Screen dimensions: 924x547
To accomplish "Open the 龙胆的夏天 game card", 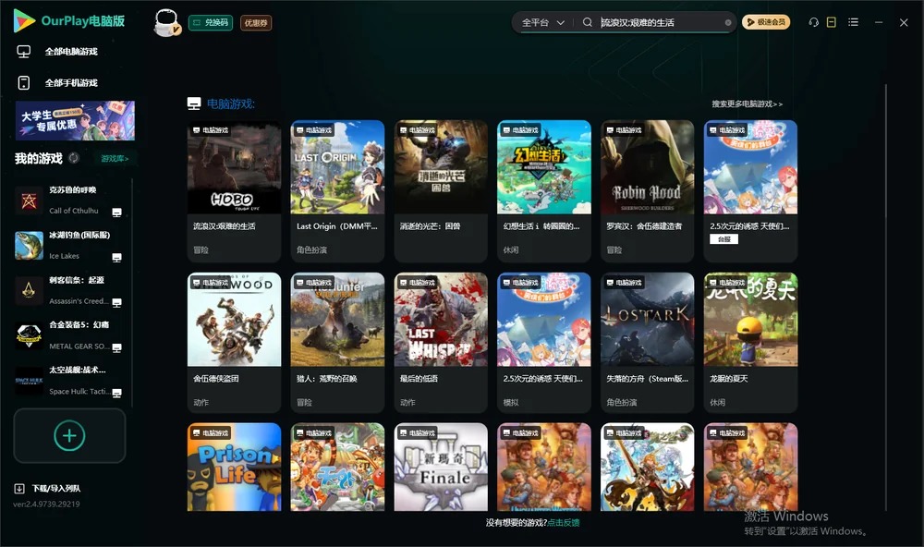I will coord(750,343).
